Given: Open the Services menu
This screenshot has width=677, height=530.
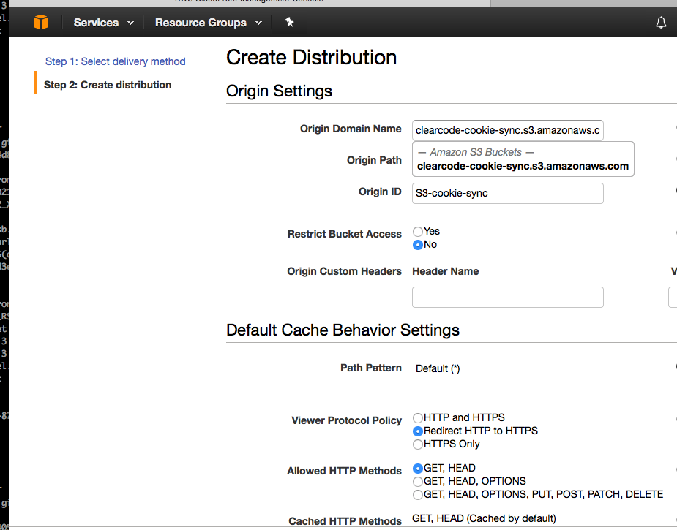Looking at the screenshot, I should 96,23.
